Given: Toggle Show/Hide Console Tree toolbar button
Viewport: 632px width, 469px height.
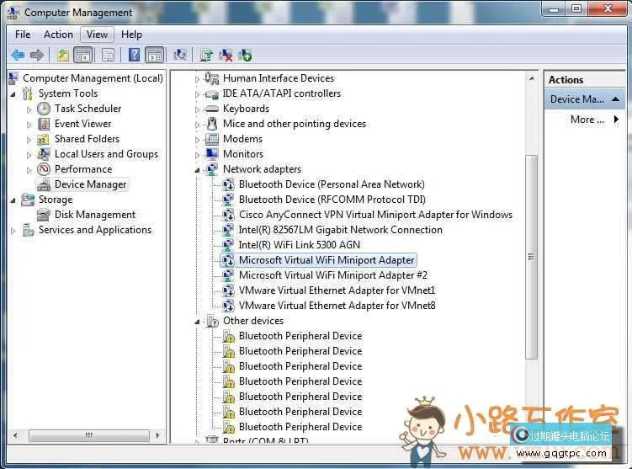Looking at the screenshot, I should [82, 56].
